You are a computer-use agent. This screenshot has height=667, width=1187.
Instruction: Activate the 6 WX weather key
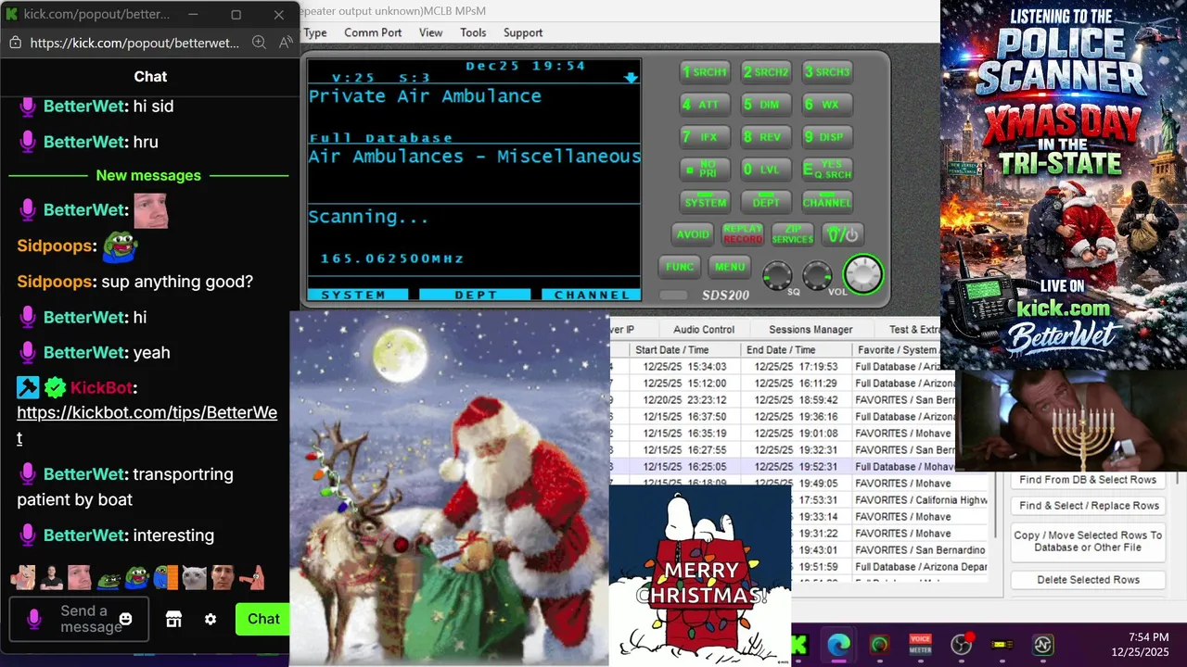(x=827, y=105)
